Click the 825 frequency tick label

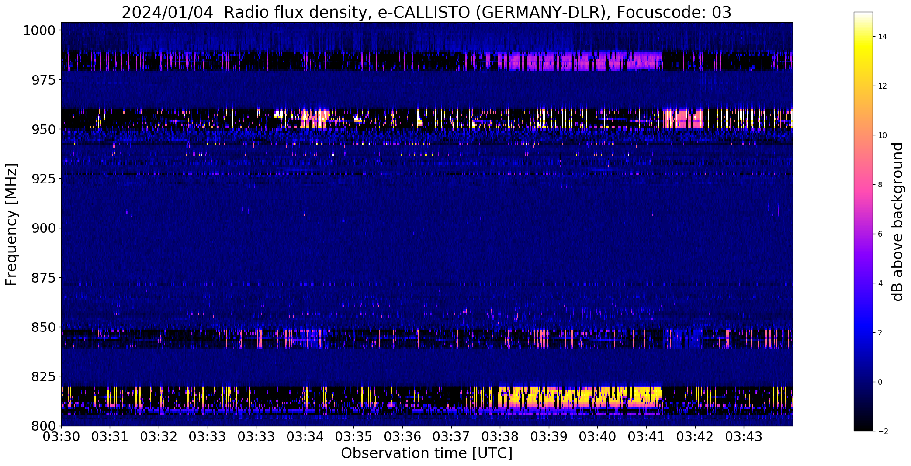point(43,376)
